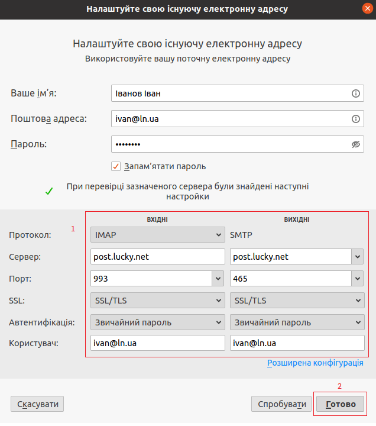Click the Протокол: label
This screenshot has width=376, height=426.
[x=30, y=235]
